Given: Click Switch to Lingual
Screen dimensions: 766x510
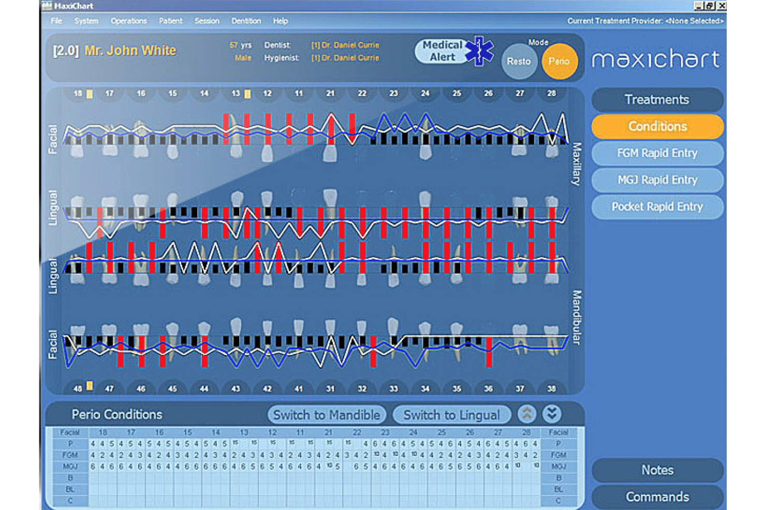Looking at the screenshot, I should 452,415.
